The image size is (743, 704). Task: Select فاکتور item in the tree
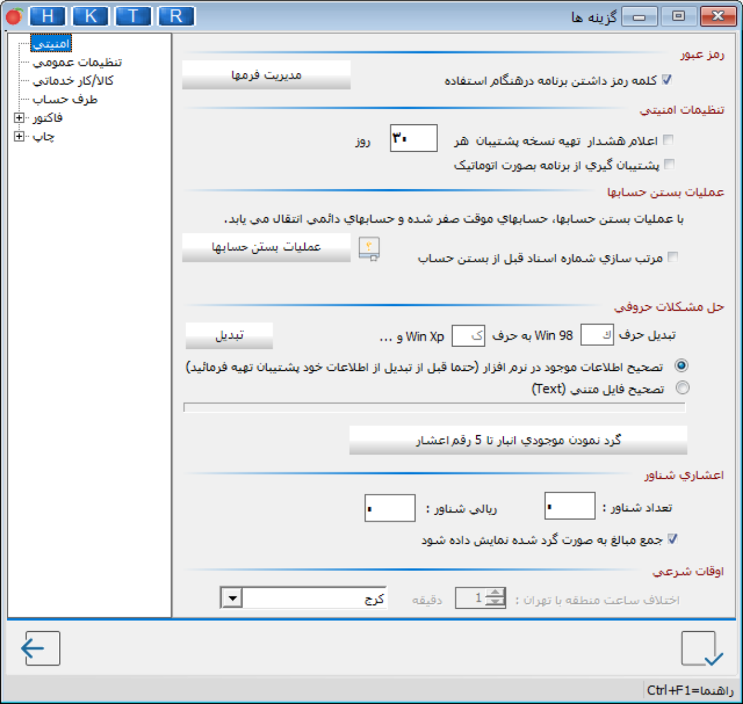47,118
